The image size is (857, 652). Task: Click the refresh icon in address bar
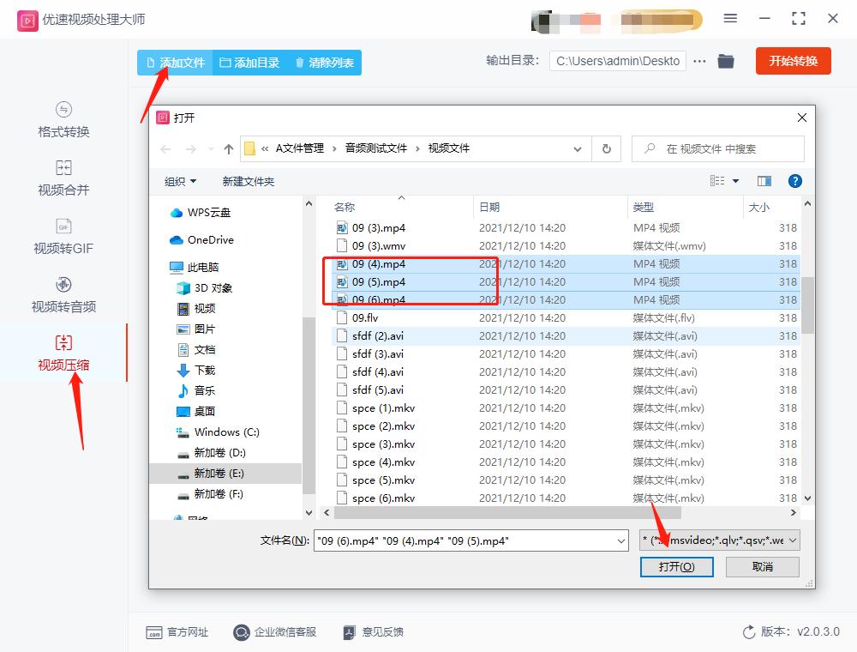(607, 148)
